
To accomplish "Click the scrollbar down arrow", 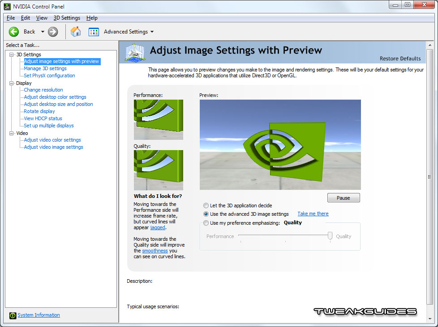I will point(430,319).
